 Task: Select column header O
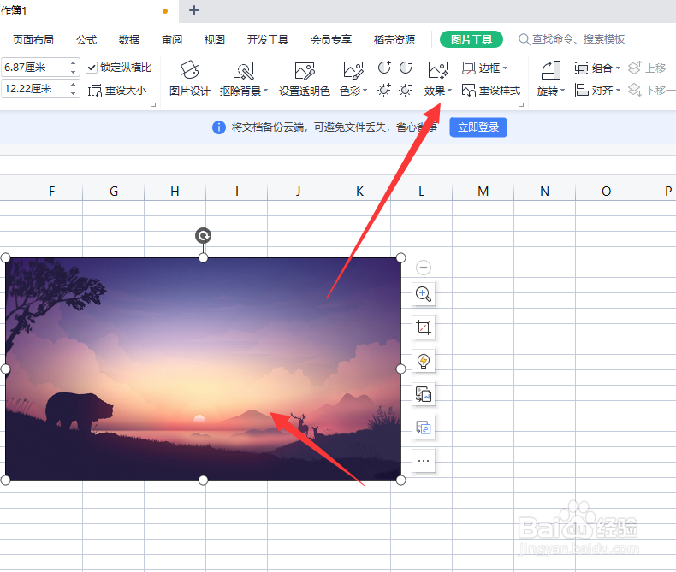606,192
